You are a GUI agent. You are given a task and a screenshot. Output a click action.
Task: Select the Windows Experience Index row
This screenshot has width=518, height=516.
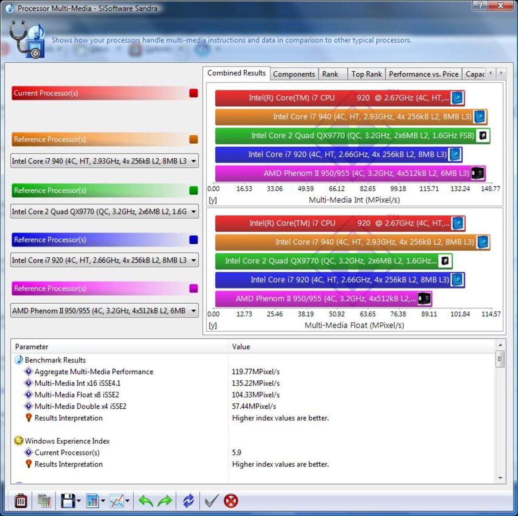253,441
